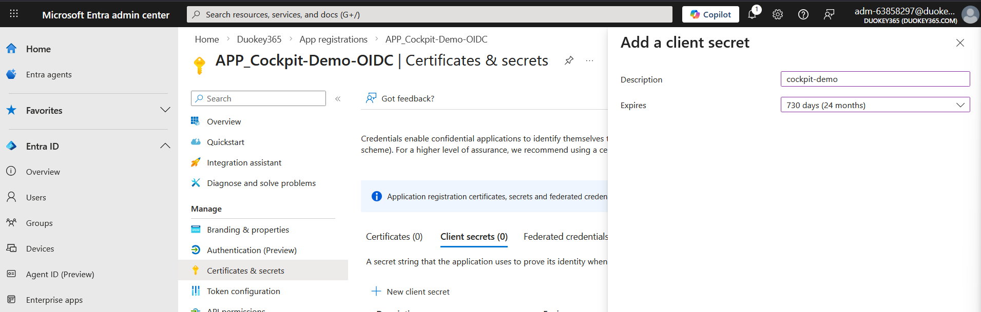Click the info icon in the banner
Screen dimensions: 981x312
(x=377, y=196)
